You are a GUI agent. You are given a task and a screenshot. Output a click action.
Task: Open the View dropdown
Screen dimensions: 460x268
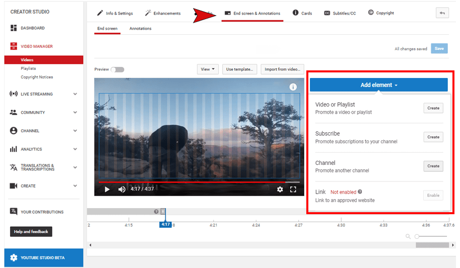[208, 69]
